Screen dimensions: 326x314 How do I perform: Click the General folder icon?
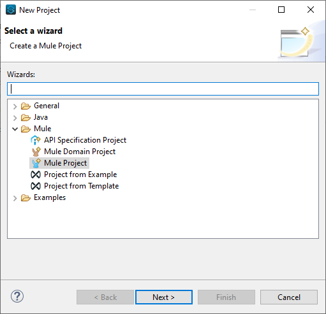coord(26,106)
